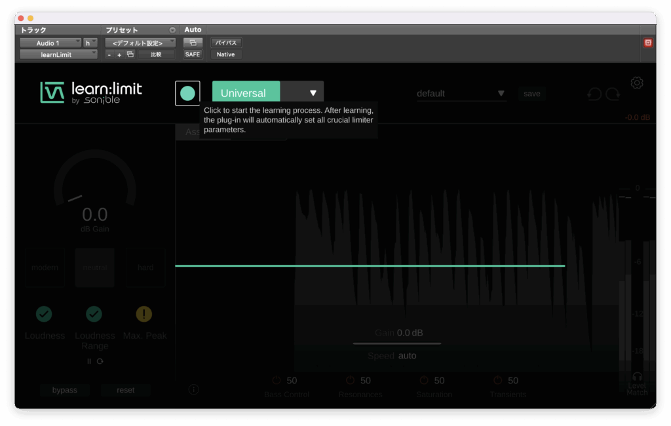Viewport: 671px width, 426px height.
Task: Click the green threshold line in the waveform
Action: coord(370,266)
